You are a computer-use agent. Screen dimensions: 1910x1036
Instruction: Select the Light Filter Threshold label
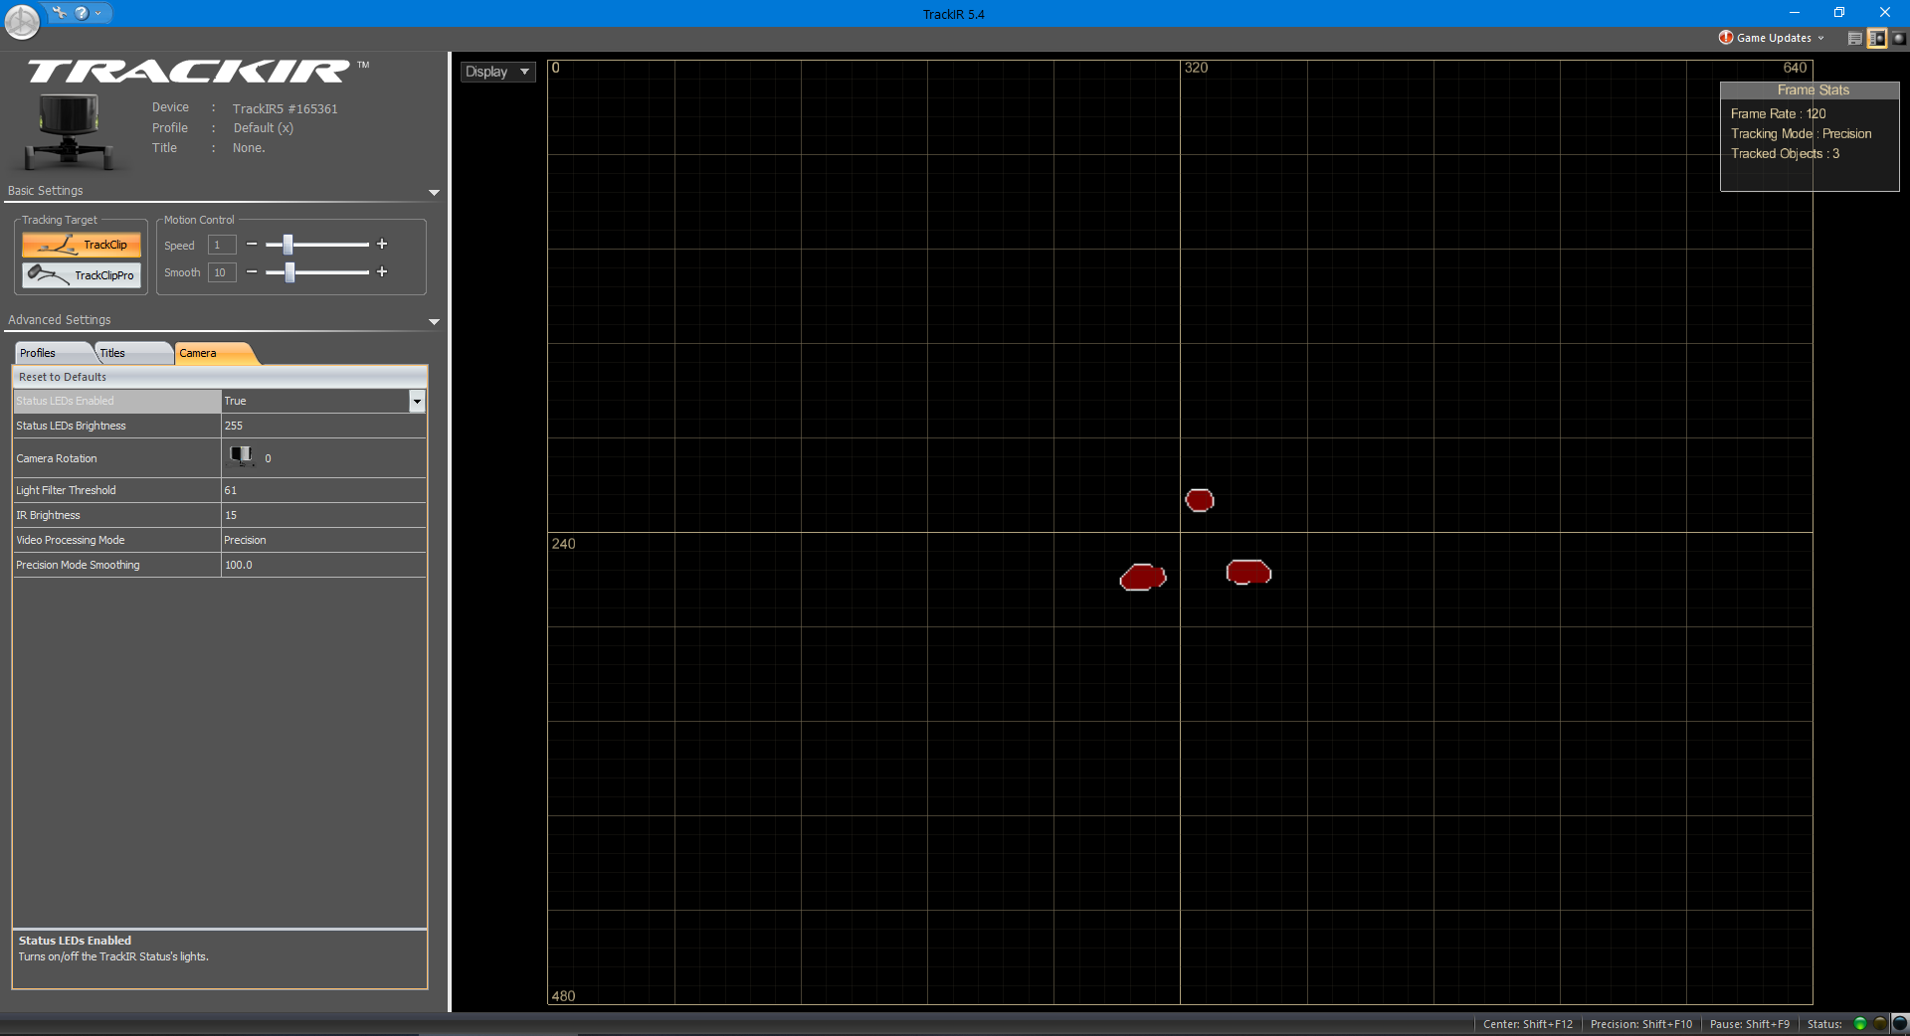click(66, 490)
